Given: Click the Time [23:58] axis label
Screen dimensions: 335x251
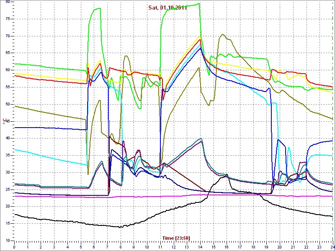Looking at the screenshot, I should pyautogui.click(x=176, y=238).
